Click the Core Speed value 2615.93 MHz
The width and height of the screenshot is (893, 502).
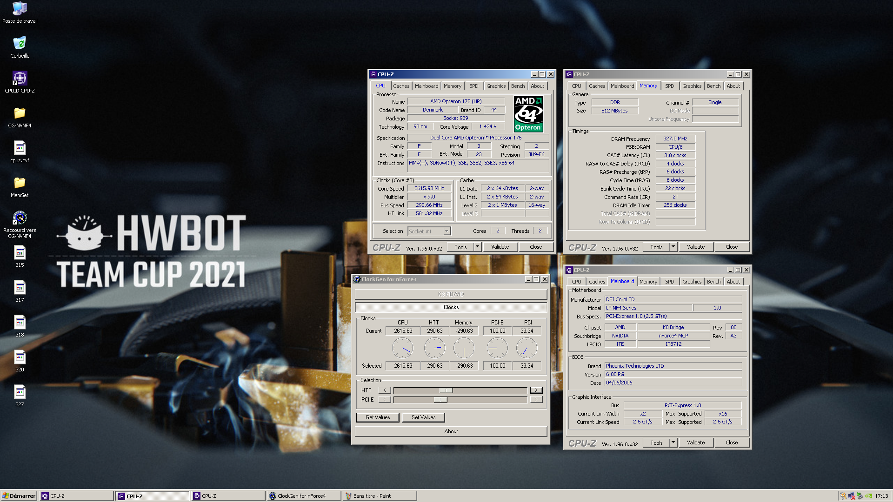429,189
